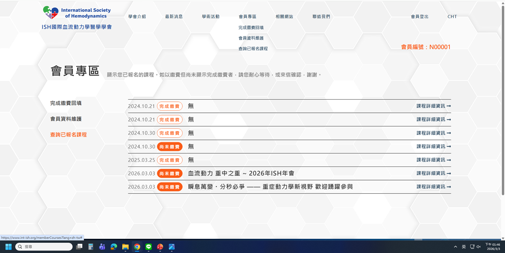505x253 pixels.
Task: Expand the 學術活動 navigation menu
Action: point(210,17)
